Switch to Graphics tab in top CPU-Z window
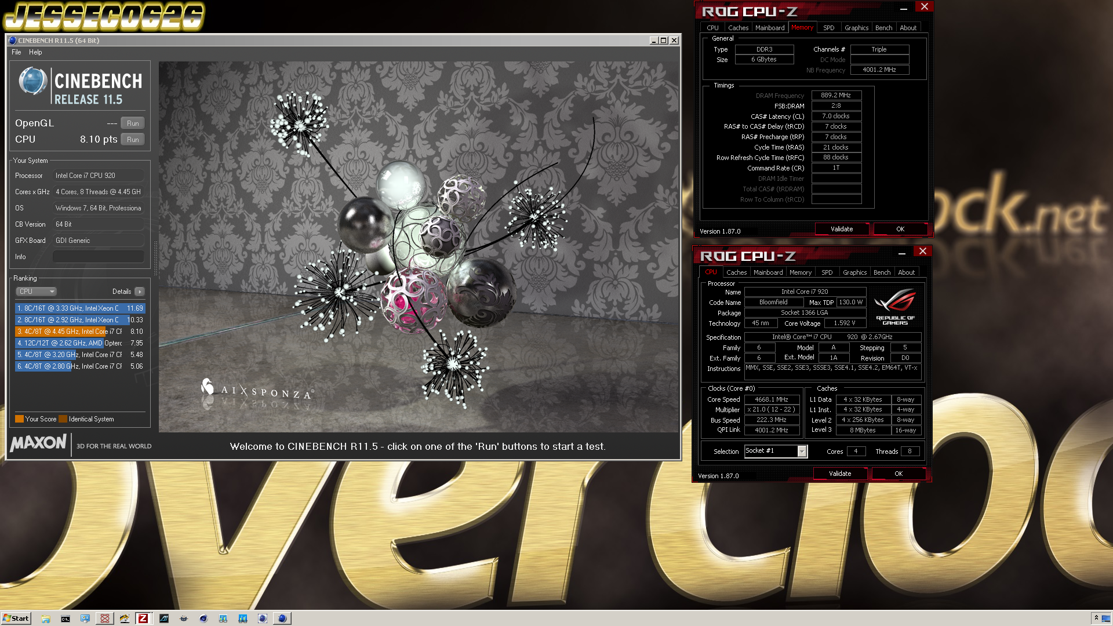 point(856,28)
